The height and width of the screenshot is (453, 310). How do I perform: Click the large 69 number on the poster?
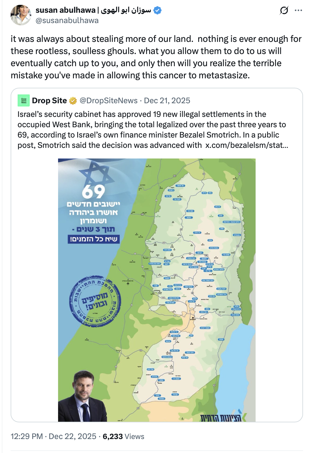coord(93,191)
